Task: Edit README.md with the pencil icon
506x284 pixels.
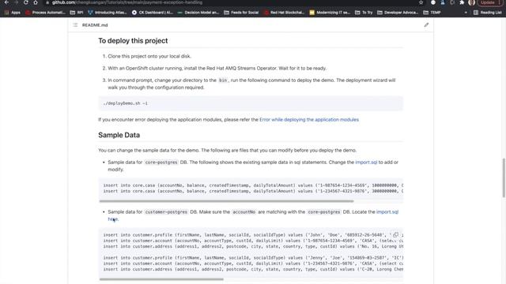Action: pos(426,24)
